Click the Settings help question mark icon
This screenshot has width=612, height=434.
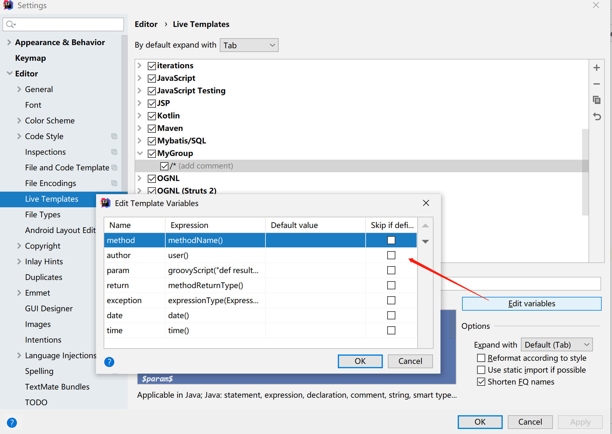tap(12, 423)
